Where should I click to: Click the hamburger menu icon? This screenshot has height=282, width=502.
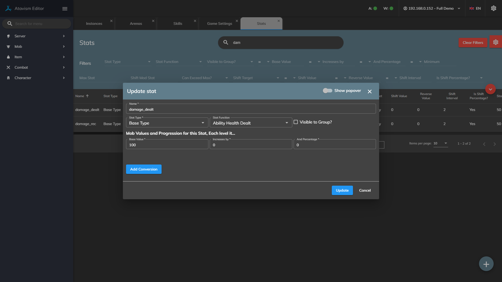pyautogui.click(x=65, y=9)
